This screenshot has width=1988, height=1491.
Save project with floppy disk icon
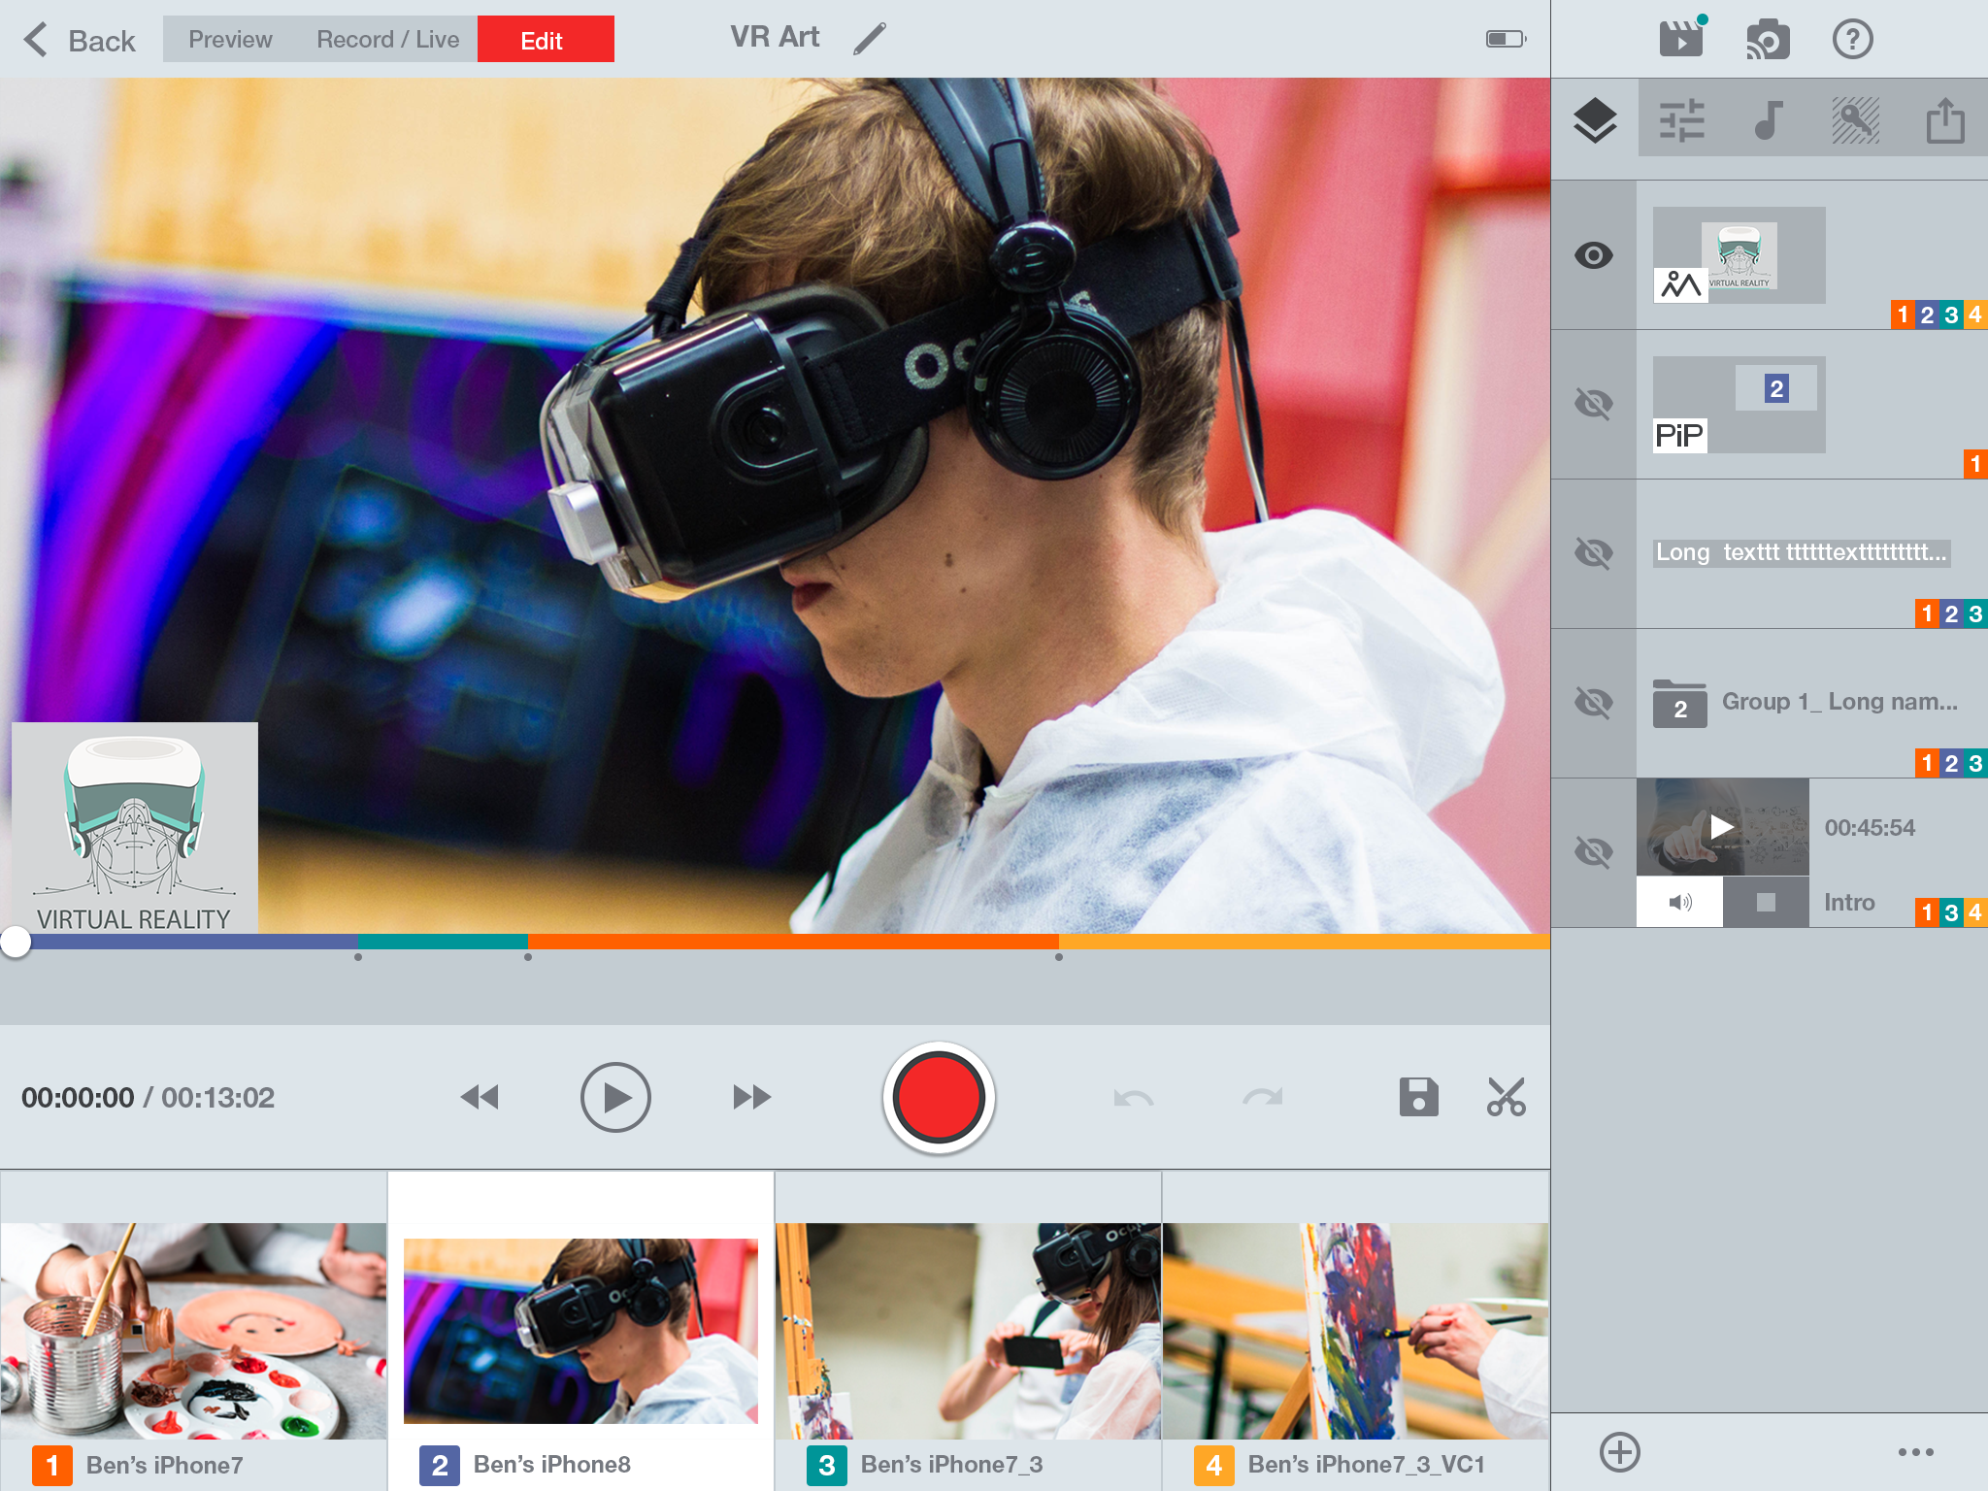pos(1418,1097)
